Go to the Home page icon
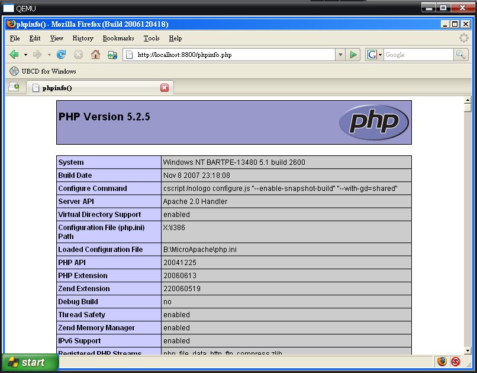Viewport: 477px width, 373px height. (95, 55)
